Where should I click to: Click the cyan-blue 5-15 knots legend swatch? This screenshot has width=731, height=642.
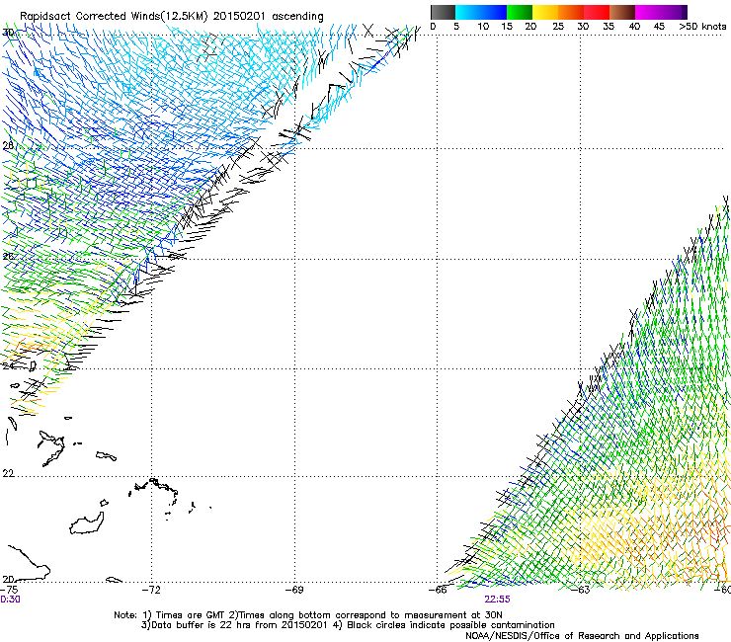pyautogui.click(x=481, y=12)
